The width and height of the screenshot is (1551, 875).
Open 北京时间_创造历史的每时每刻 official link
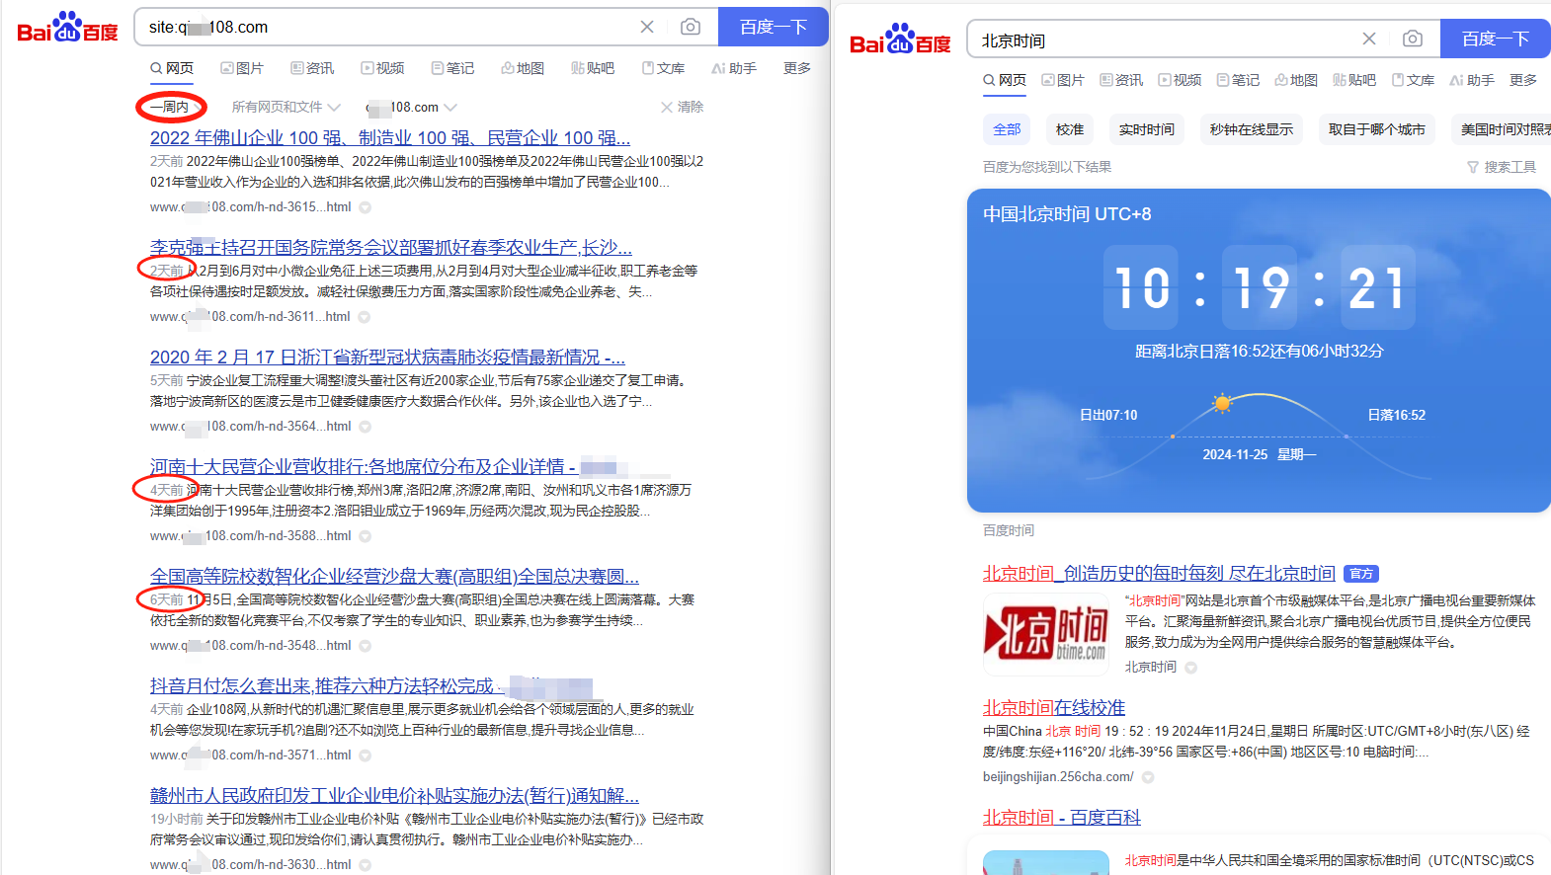[x=1159, y=574]
